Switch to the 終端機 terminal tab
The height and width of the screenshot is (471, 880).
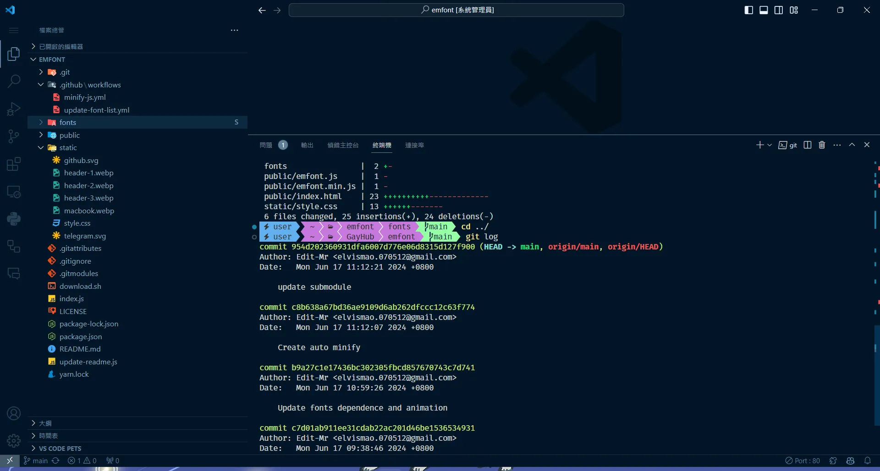[x=382, y=145]
